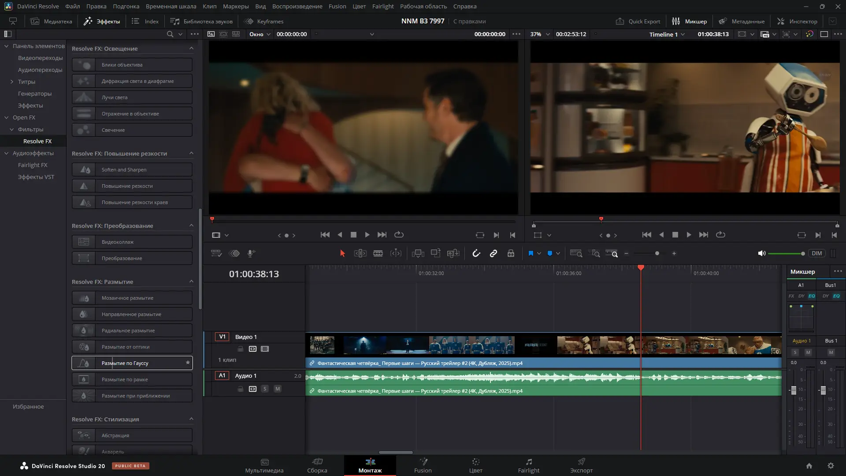Play the timeline viewer
This screenshot has width=846, height=476.
coord(689,235)
